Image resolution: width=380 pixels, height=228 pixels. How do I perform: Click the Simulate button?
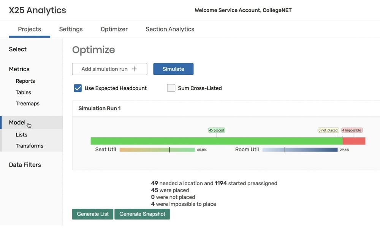173,69
